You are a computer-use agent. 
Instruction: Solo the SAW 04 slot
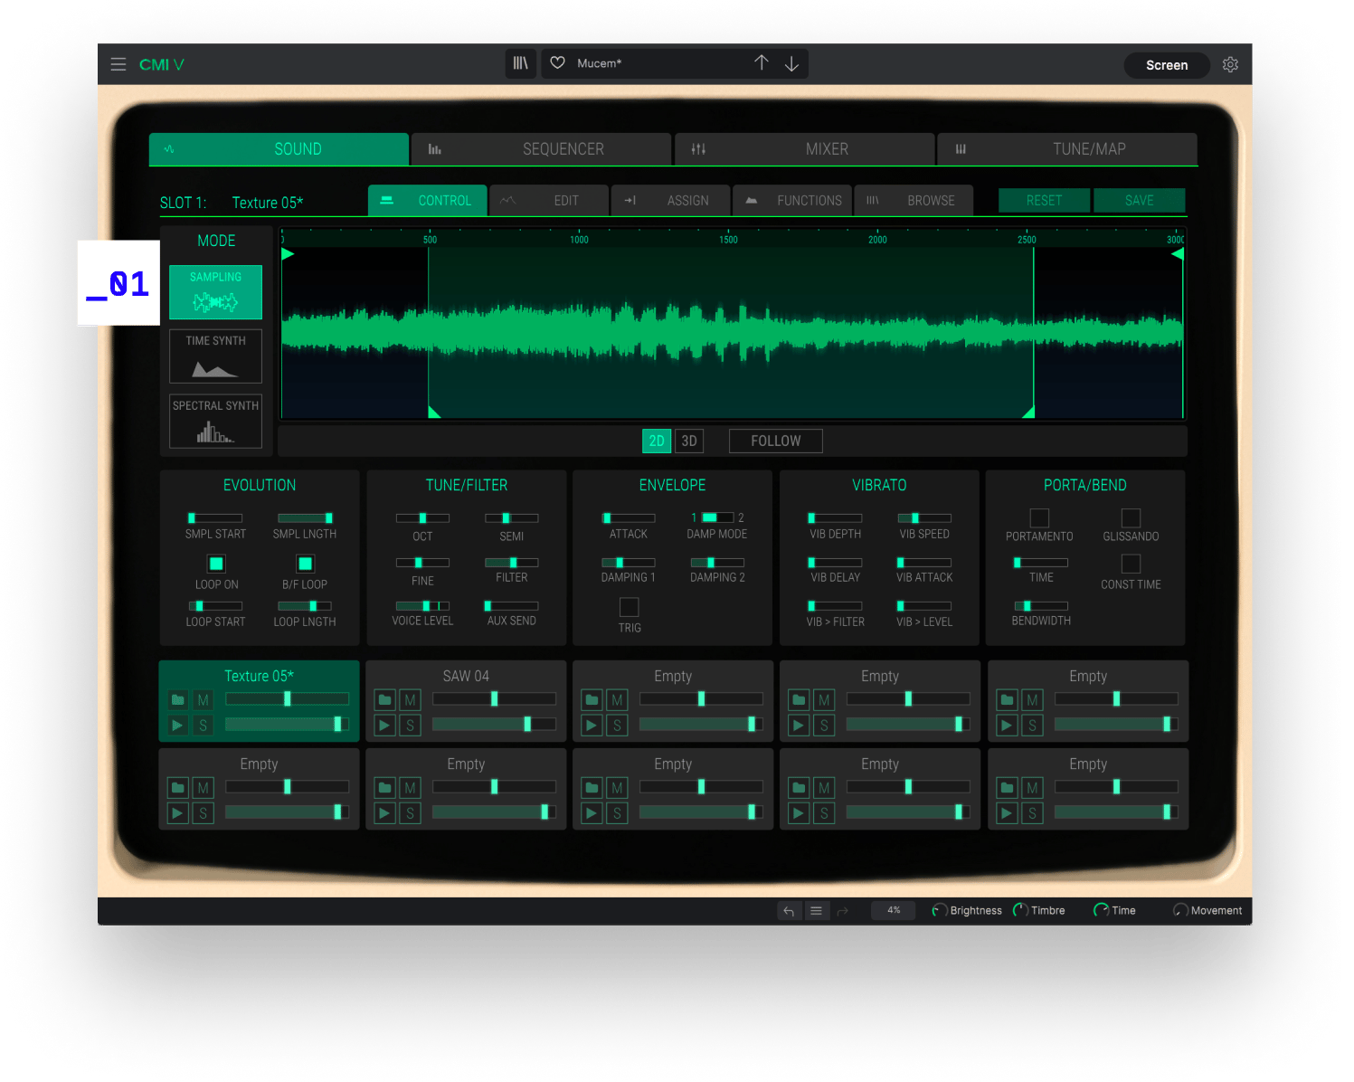pos(411,725)
